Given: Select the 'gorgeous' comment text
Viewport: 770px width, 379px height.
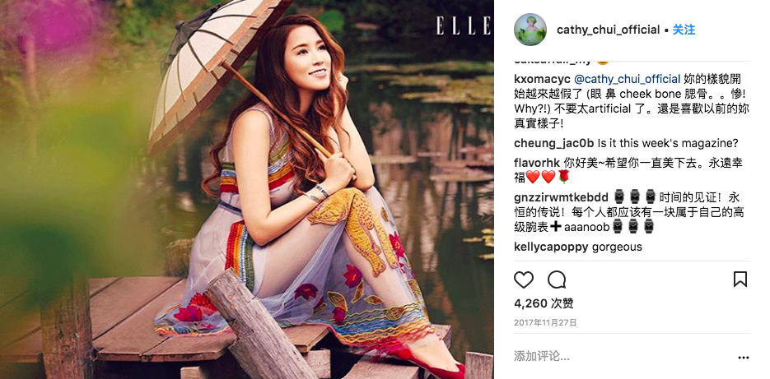Looking at the screenshot, I should coord(617,247).
